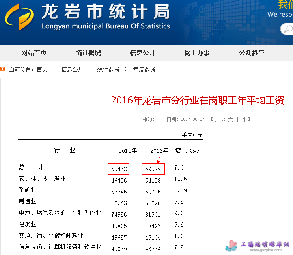Screen dimensions: 293x255
Task: Click the 总计 row label
Action: (31, 167)
